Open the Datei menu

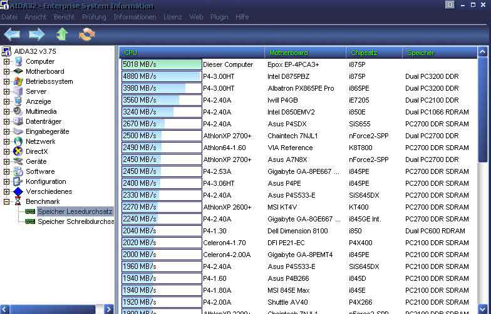[x=9, y=18]
